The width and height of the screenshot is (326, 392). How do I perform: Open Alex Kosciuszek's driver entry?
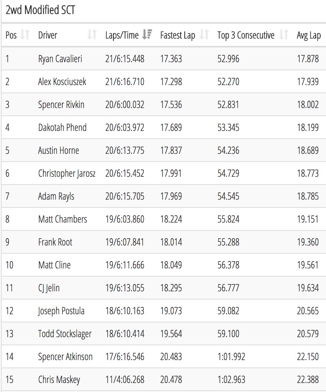[x=62, y=82]
